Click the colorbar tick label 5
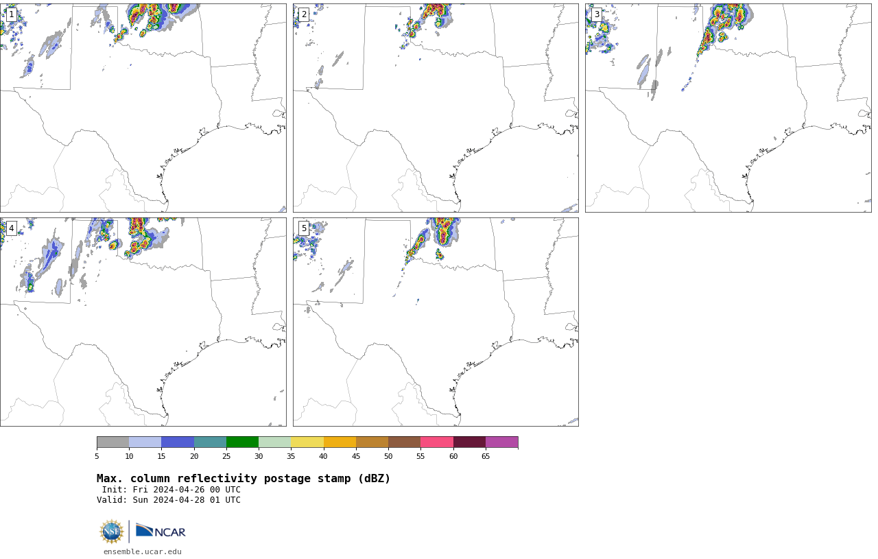 (x=97, y=456)
